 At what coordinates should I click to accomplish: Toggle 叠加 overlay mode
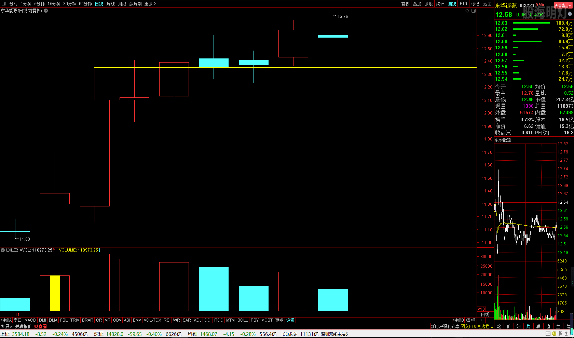pos(417,4)
